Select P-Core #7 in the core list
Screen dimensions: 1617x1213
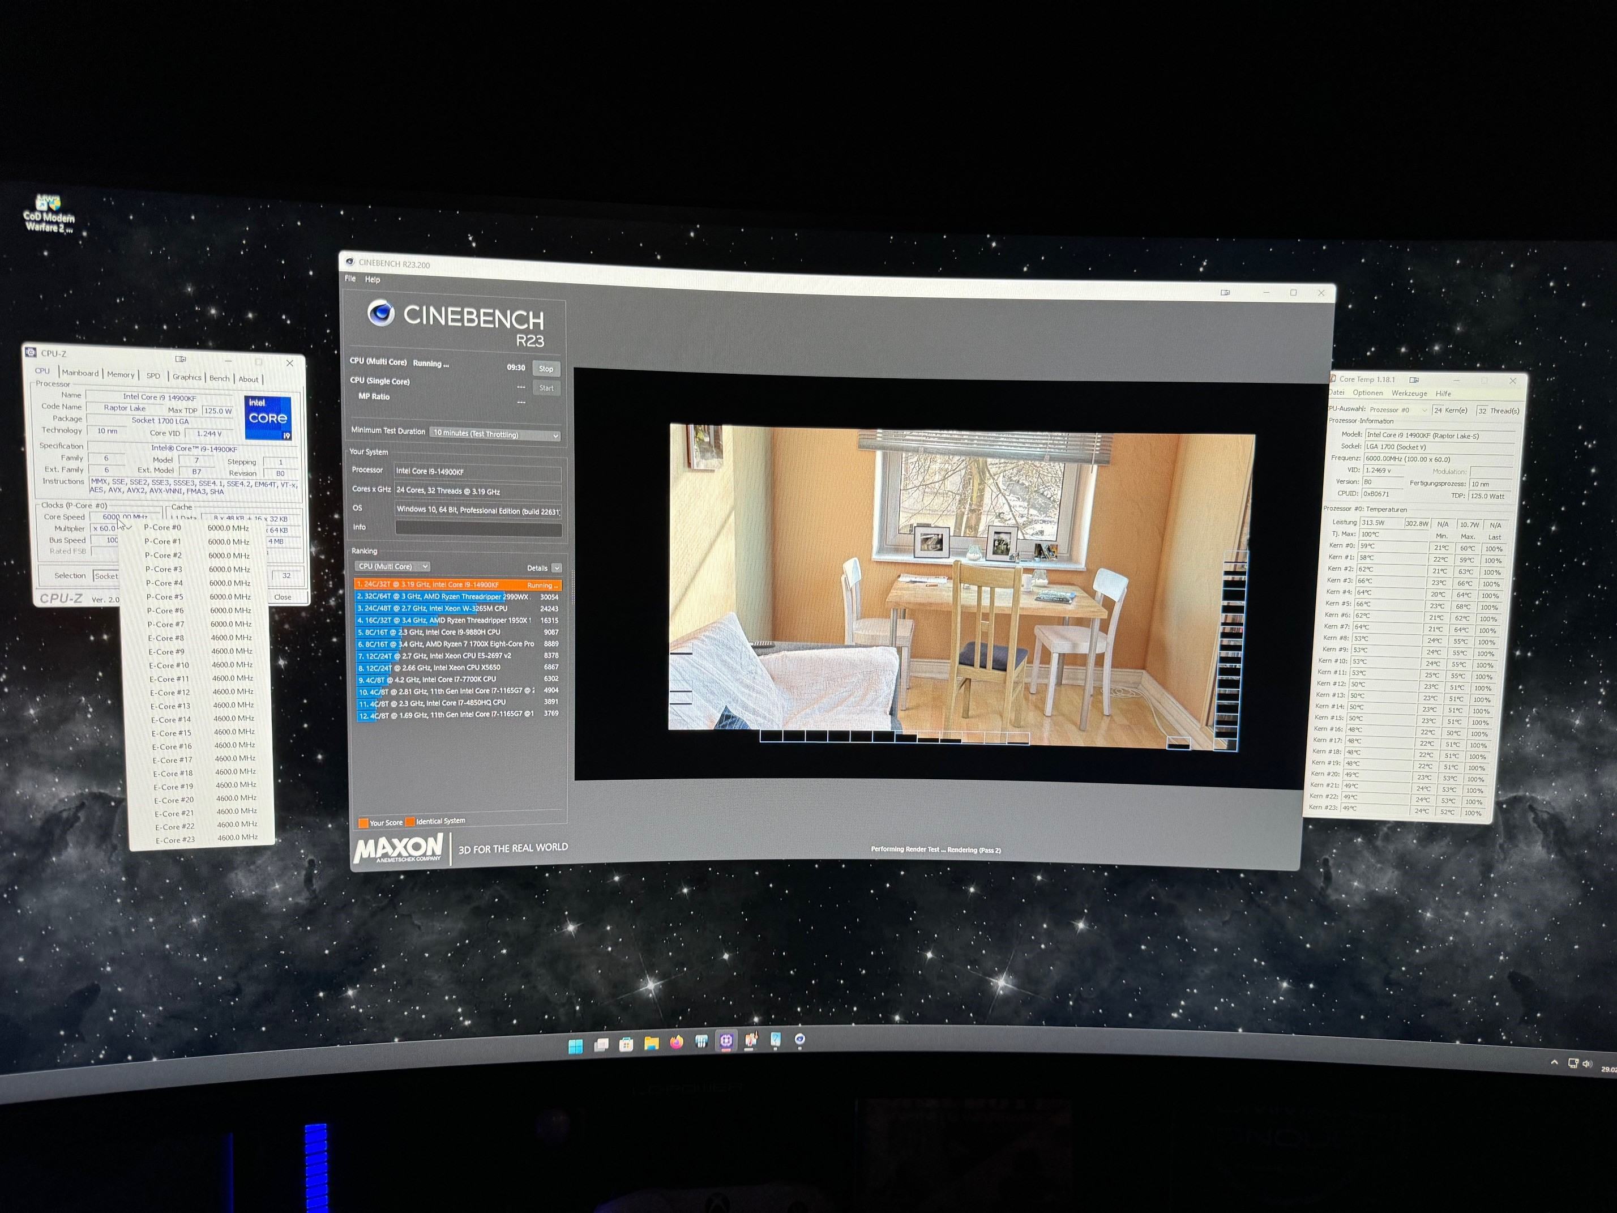pyautogui.click(x=199, y=625)
